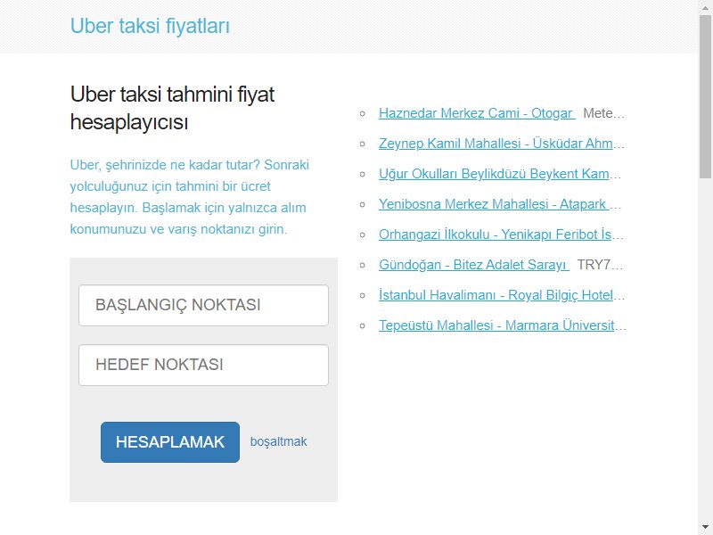Image resolution: width=713 pixels, height=535 pixels.
Task: Open the Uber taksi fiyatları header link
Action: pyautogui.click(x=150, y=26)
